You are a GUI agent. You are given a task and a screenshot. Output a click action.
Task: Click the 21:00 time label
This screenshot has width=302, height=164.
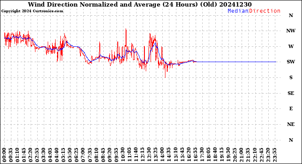coord(241,155)
